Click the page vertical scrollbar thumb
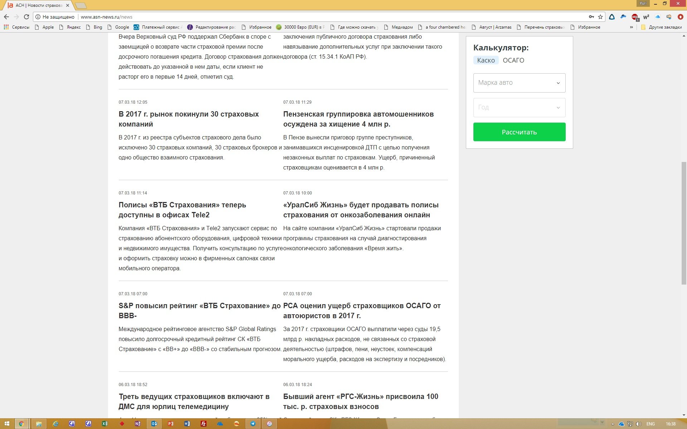This screenshot has height=429, width=687. [684, 223]
